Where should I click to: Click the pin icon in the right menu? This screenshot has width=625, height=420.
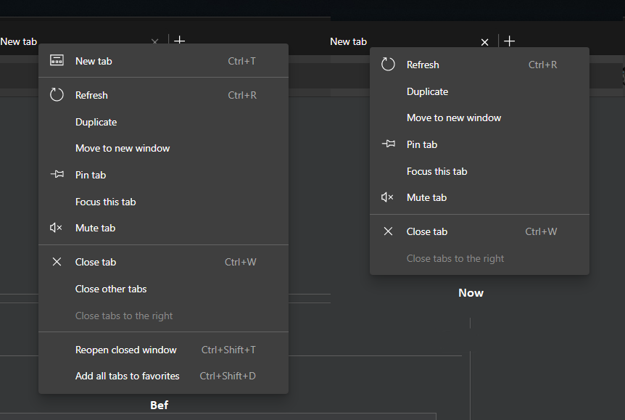[x=388, y=144]
